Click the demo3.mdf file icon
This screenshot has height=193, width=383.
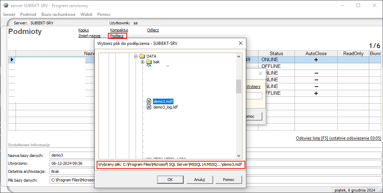pos(149,101)
